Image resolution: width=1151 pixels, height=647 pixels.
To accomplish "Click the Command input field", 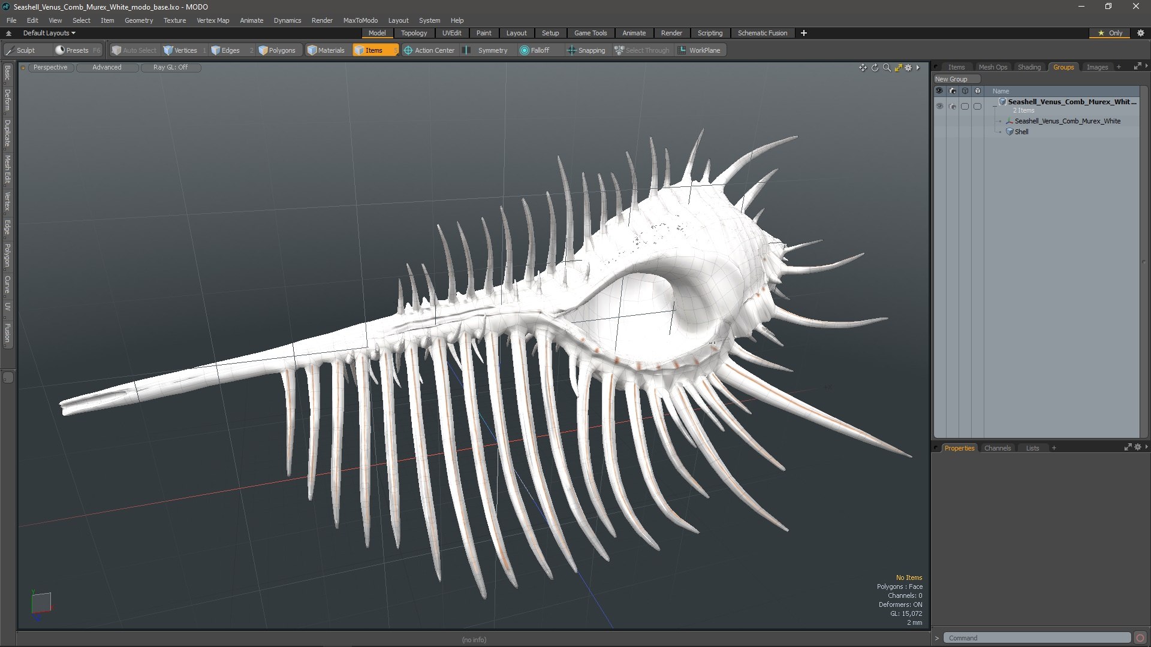I will point(1036,638).
